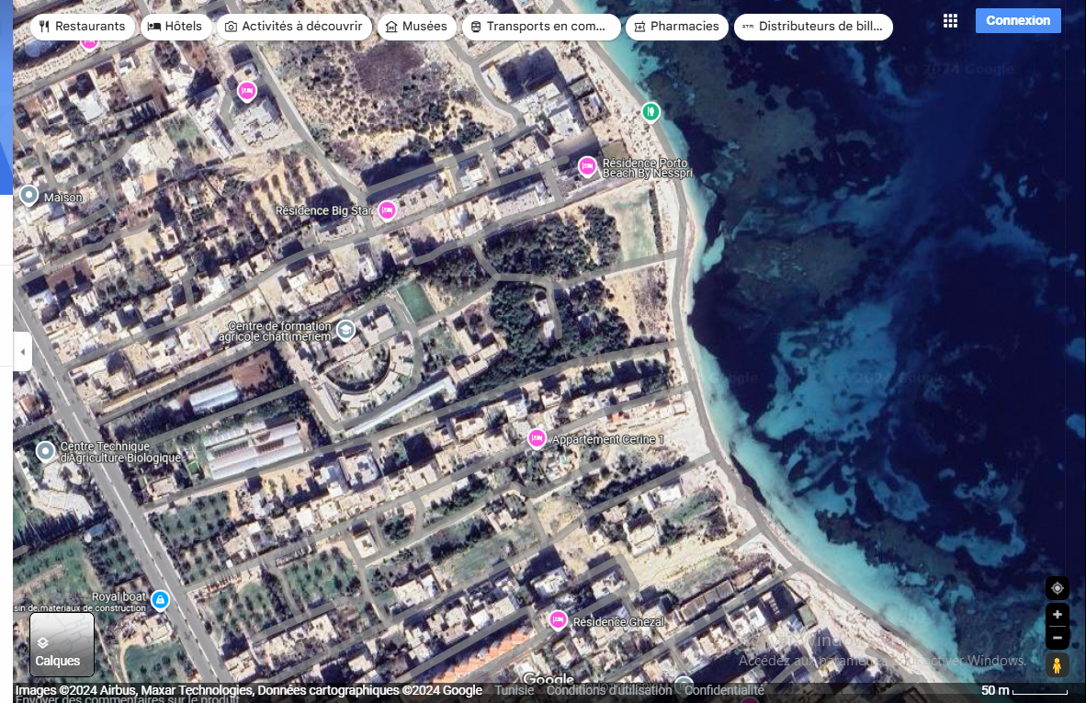Viewport: 1086px width, 703px height.
Task: Click the Connexion sign-in button
Action: click(1018, 21)
